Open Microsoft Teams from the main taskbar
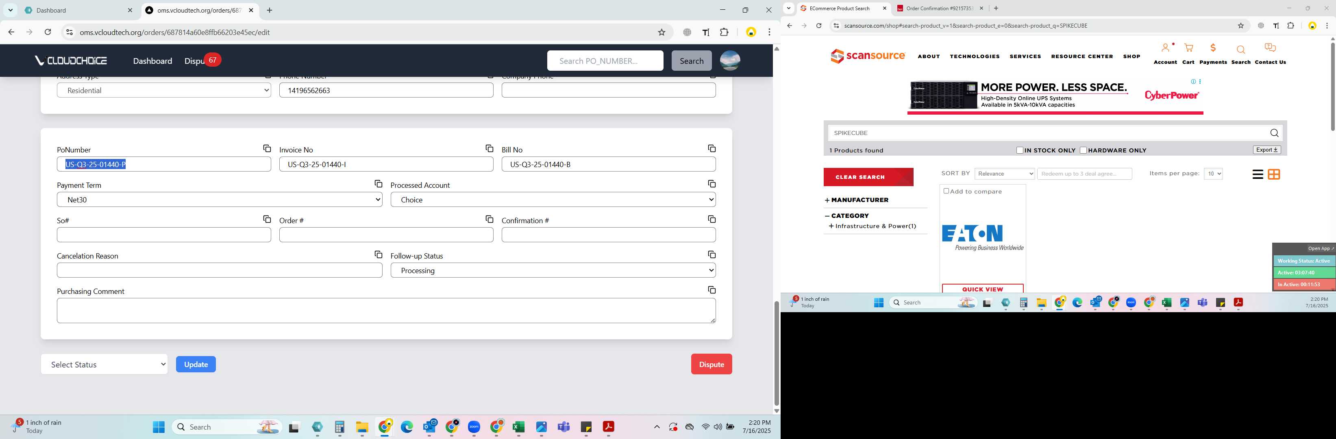The image size is (1336, 439). tap(564, 426)
